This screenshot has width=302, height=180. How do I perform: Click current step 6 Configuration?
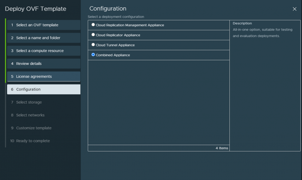(44, 89)
